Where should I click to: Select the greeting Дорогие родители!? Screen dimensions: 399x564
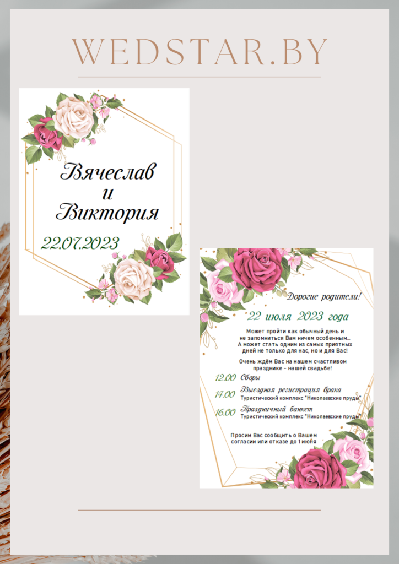tap(325, 297)
